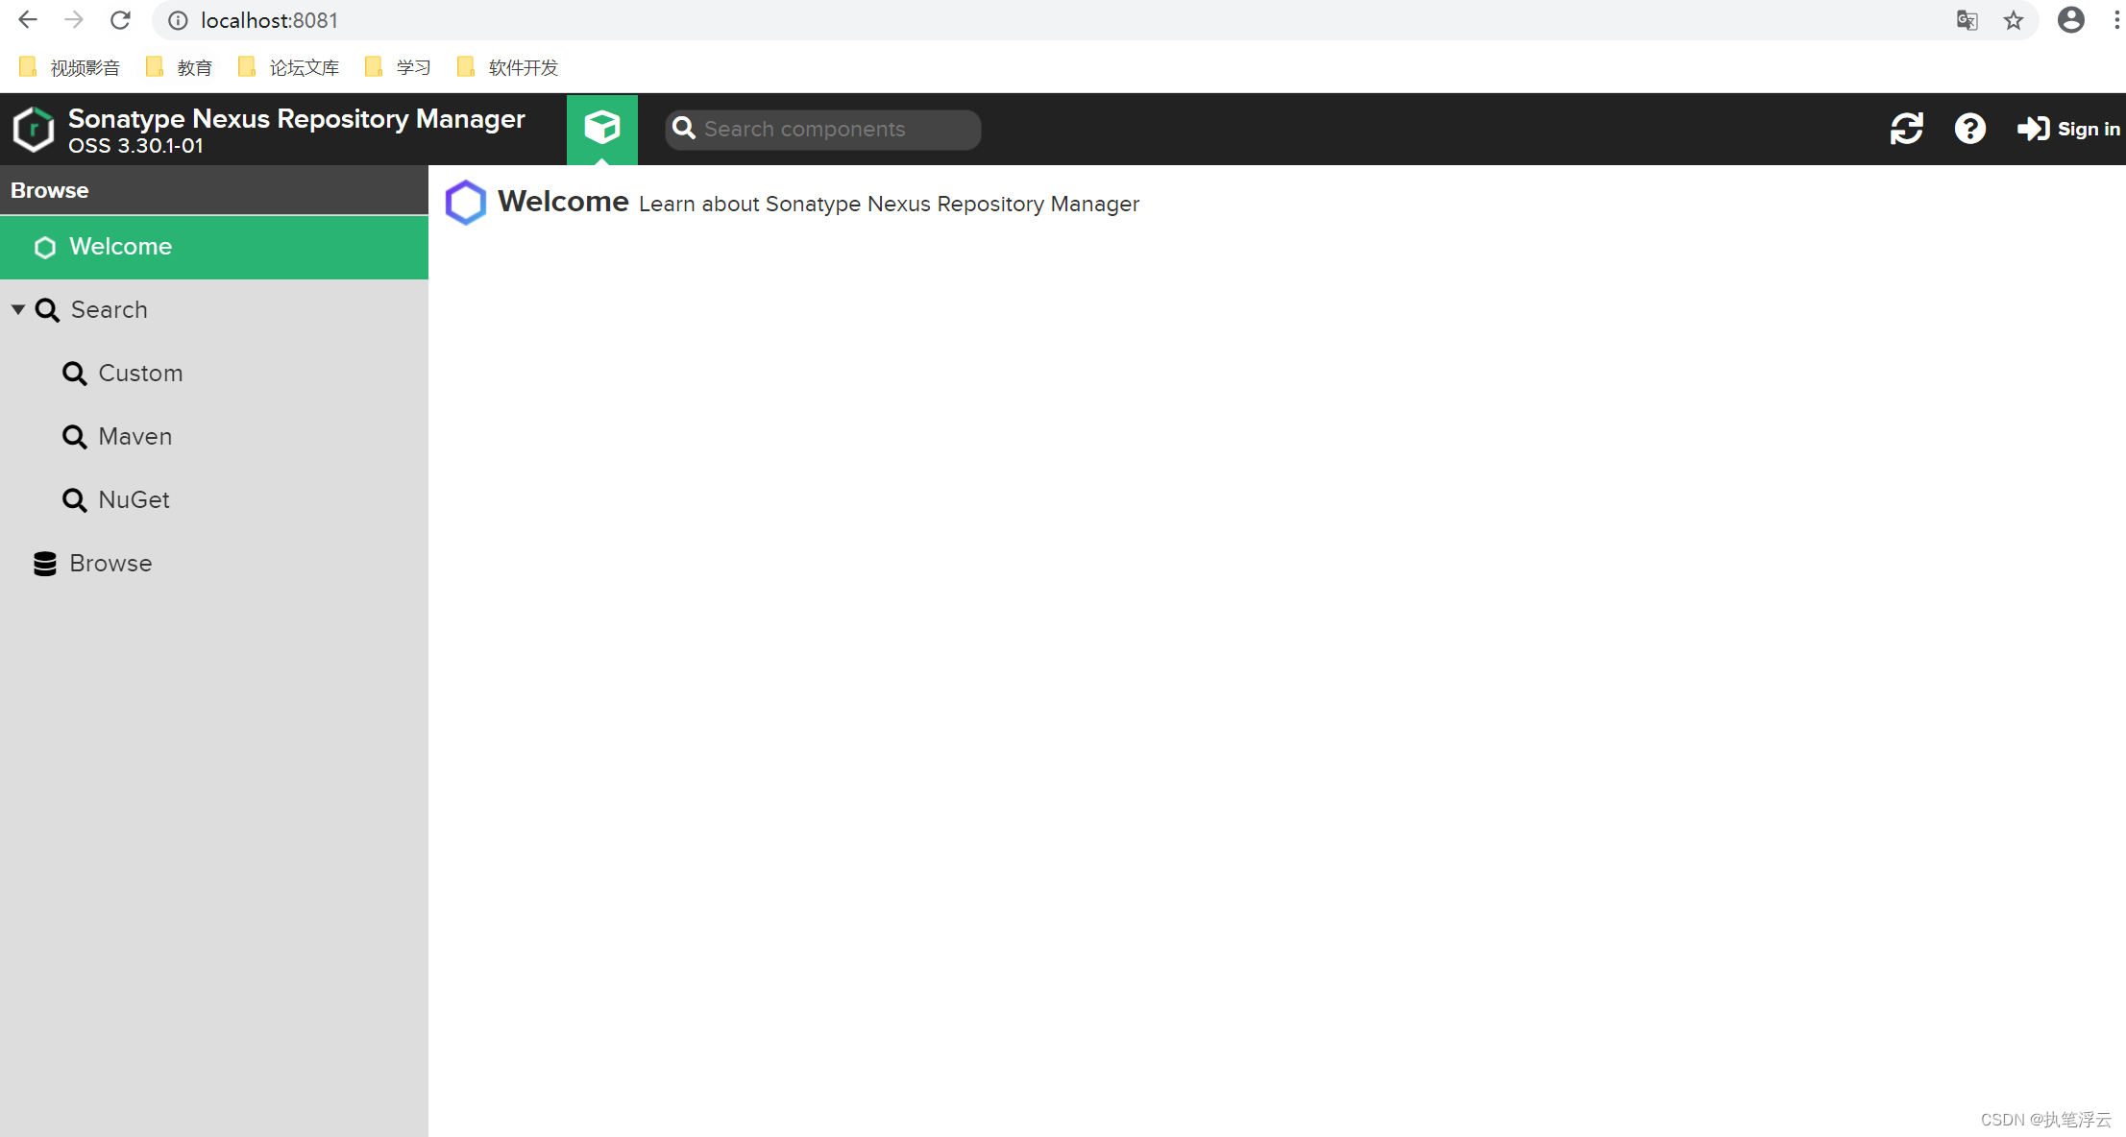Click the Maven search magnifier icon
This screenshot has width=2126, height=1137.
click(73, 436)
